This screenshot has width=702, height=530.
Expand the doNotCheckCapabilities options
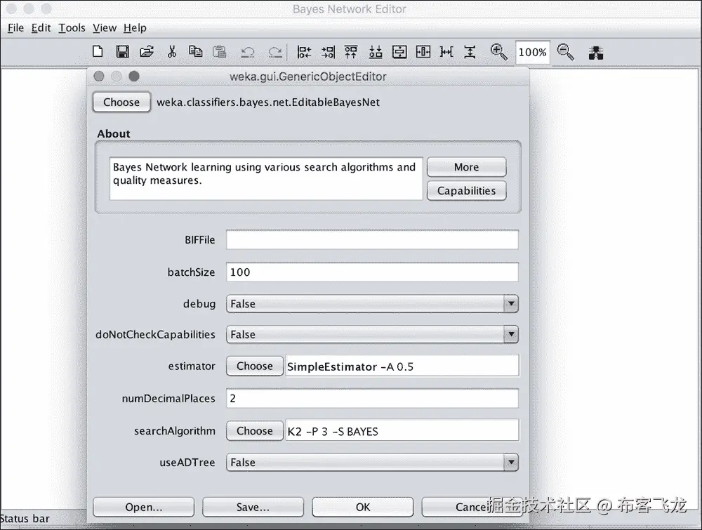pyautogui.click(x=512, y=335)
